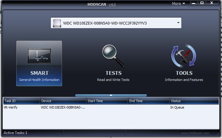Click the v4.0 version link
This screenshot has height=138, width=222.
112,4
